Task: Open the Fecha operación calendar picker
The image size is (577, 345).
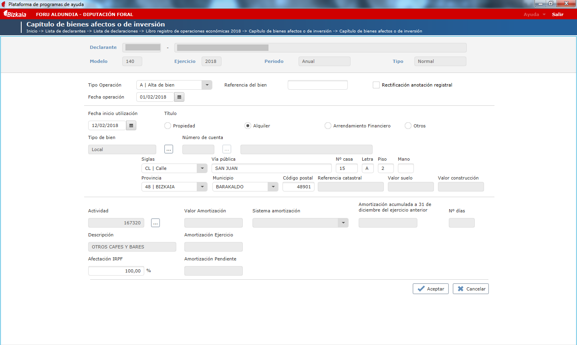Action: coord(179,97)
